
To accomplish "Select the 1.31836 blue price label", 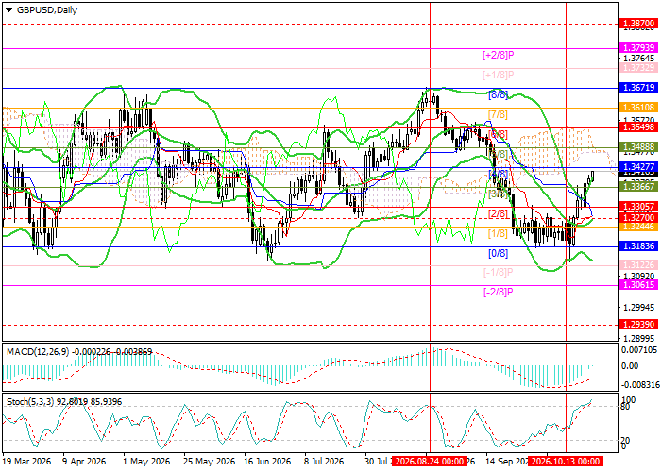I will click(639, 246).
